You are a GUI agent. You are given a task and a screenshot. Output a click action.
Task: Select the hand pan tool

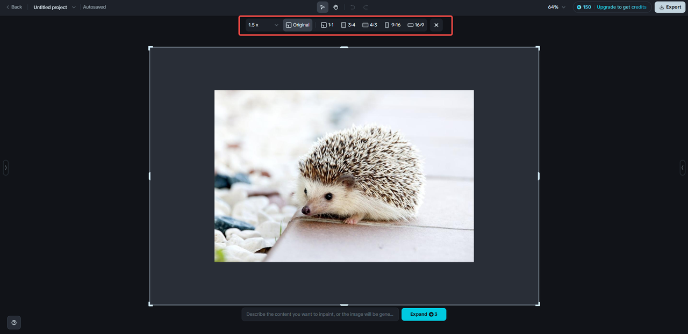pyautogui.click(x=335, y=7)
